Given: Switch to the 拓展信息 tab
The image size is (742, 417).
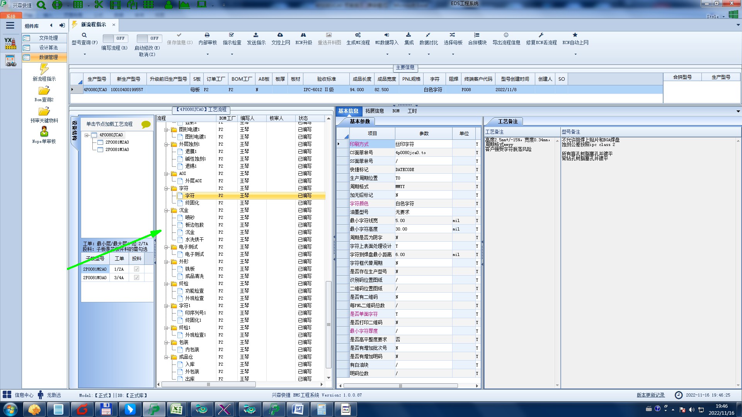Looking at the screenshot, I should [374, 111].
